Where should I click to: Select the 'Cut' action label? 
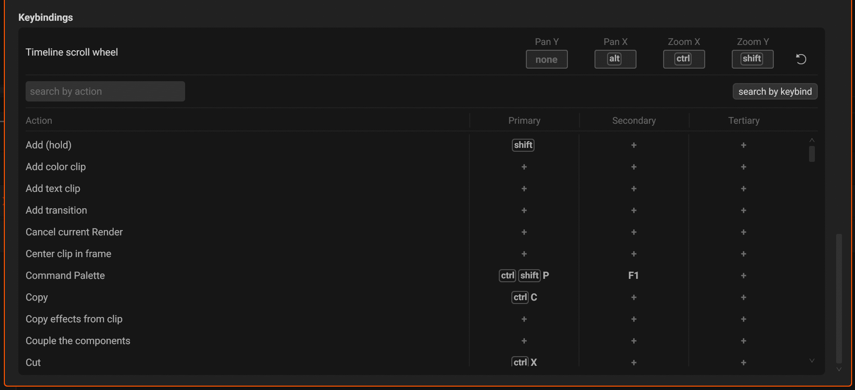(33, 362)
